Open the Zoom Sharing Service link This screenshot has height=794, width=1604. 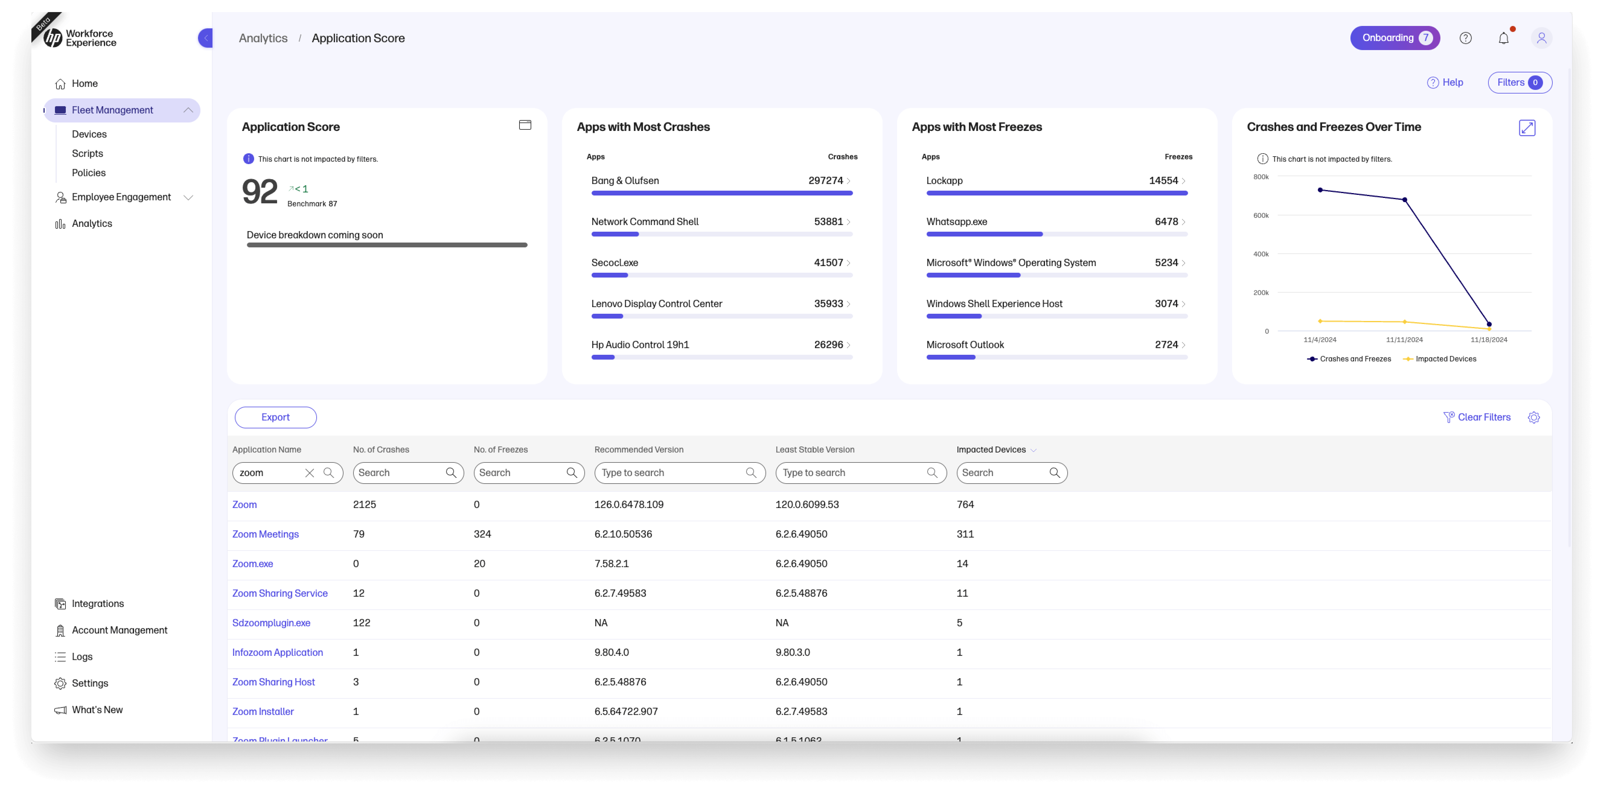coord(280,594)
